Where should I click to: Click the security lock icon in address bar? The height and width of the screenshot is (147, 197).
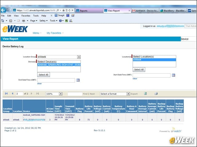(x=64, y=10)
